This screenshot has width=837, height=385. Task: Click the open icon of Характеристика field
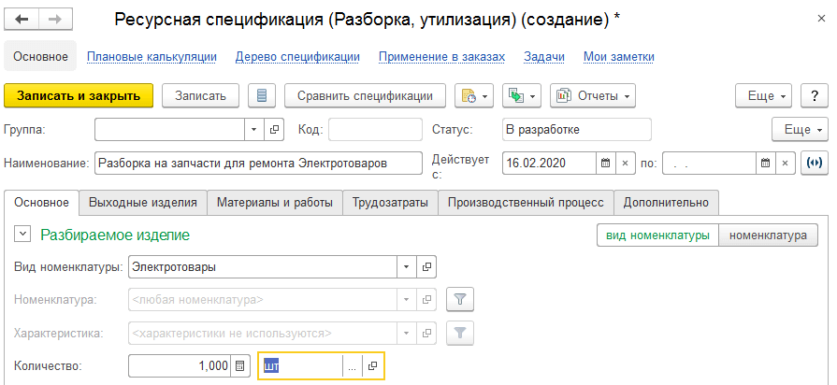pyautogui.click(x=426, y=334)
